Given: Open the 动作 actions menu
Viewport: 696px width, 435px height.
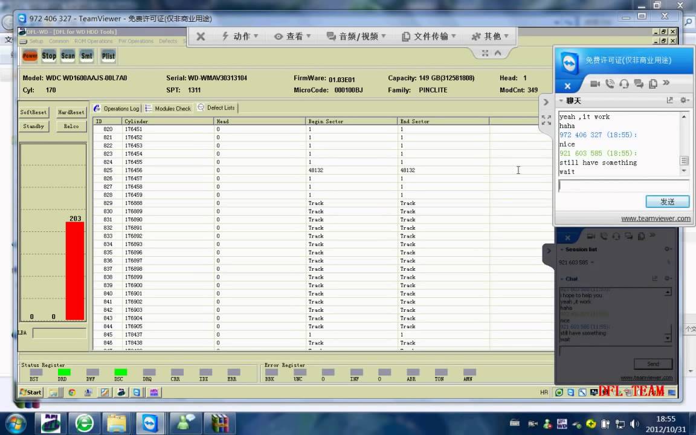Looking at the screenshot, I should pos(240,36).
